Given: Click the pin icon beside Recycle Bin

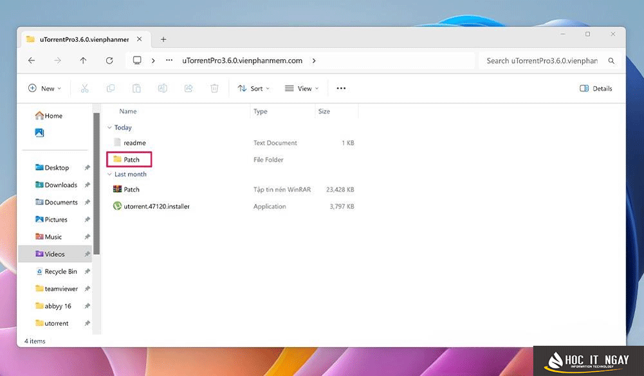Looking at the screenshot, I should click(87, 271).
